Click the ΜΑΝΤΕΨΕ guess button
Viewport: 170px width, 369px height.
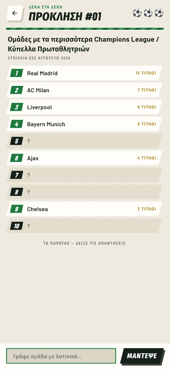pos(142,356)
